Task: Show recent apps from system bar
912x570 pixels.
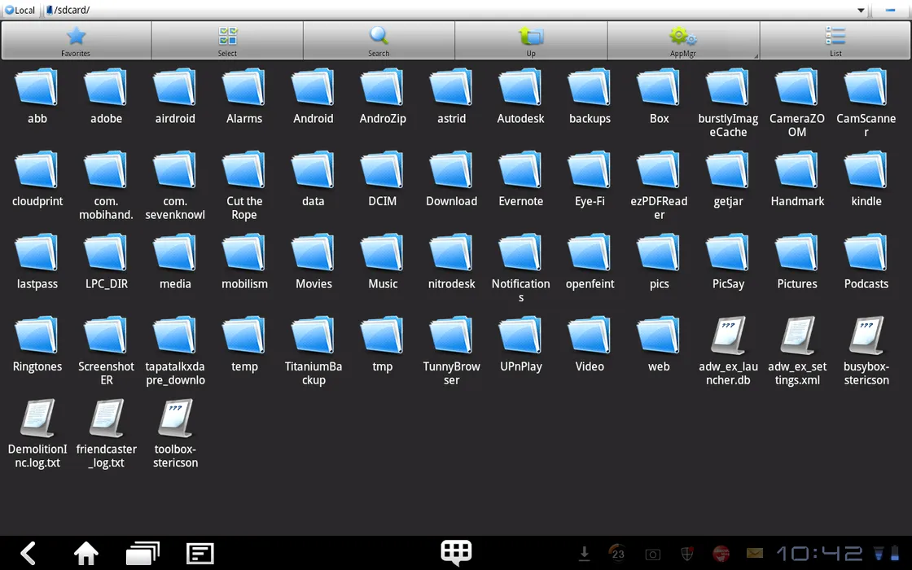Action: coord(142,554)
